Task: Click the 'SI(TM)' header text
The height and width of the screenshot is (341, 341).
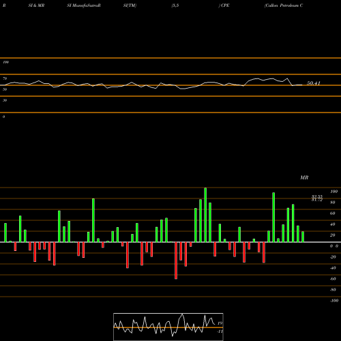Action: click(x=130, y=5)
